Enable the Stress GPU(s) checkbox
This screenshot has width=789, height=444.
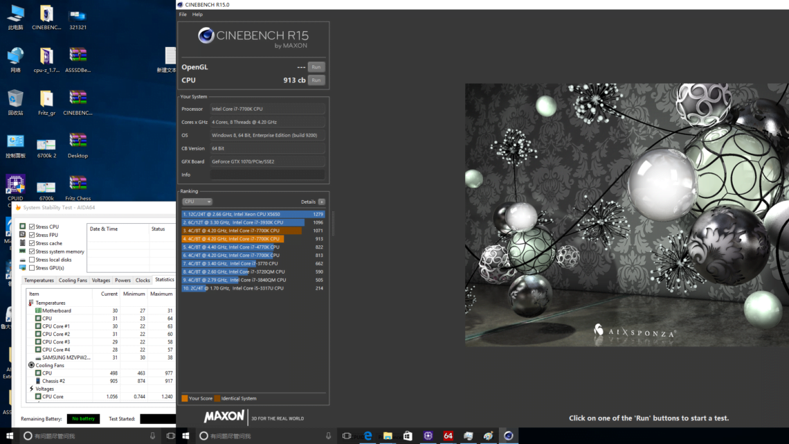click(x=32, y=268)
